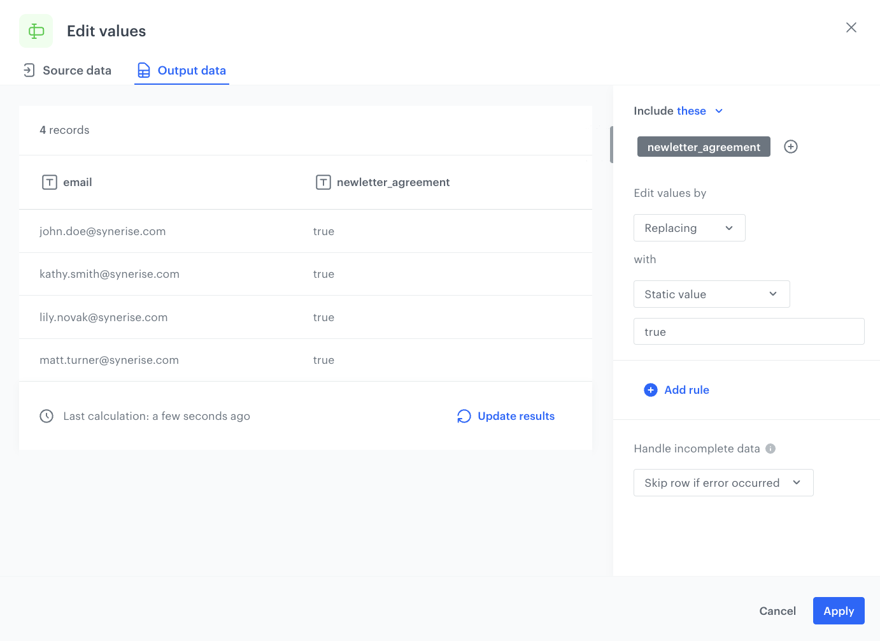Click the last calculation clock icon

[46, 416]
